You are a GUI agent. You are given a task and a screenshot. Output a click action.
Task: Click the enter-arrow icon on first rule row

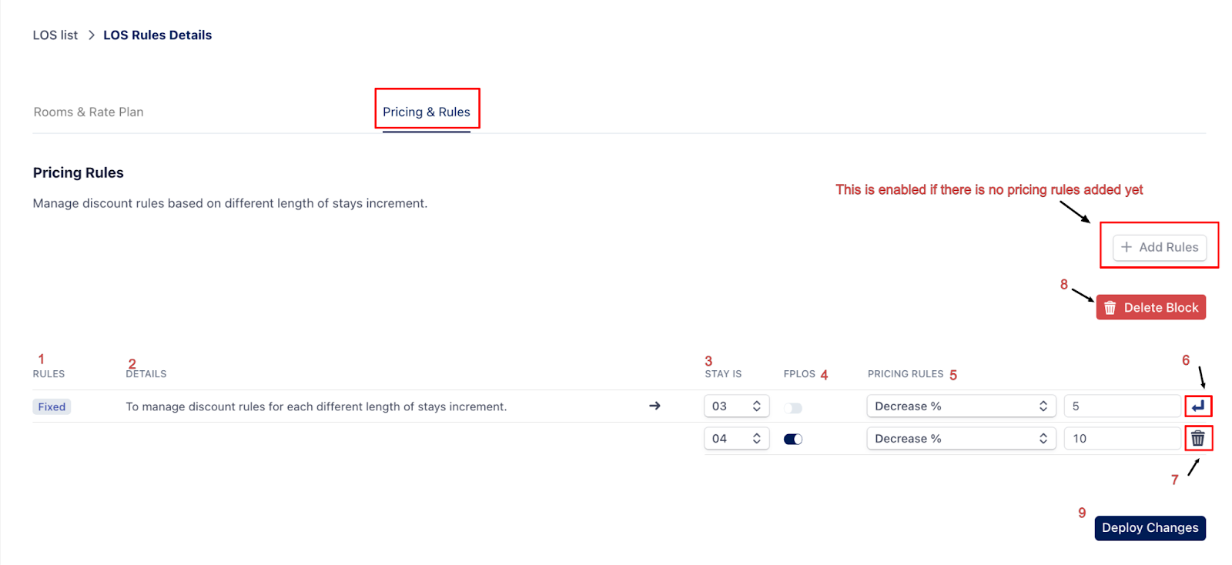[x=1197, y=406]
